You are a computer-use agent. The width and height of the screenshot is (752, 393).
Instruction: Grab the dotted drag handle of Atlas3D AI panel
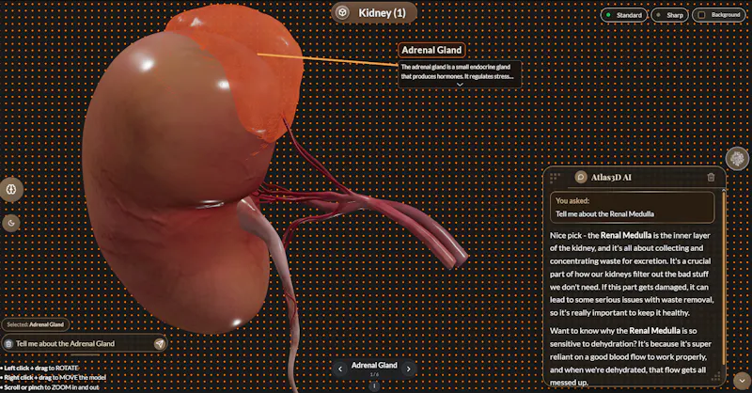coord(555,178)
